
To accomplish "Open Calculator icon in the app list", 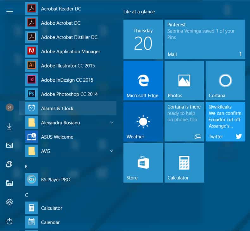I will click(x=32, y=208).
